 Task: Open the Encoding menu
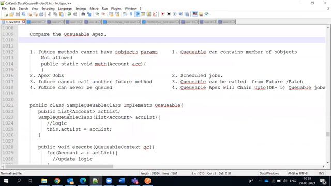48,9
